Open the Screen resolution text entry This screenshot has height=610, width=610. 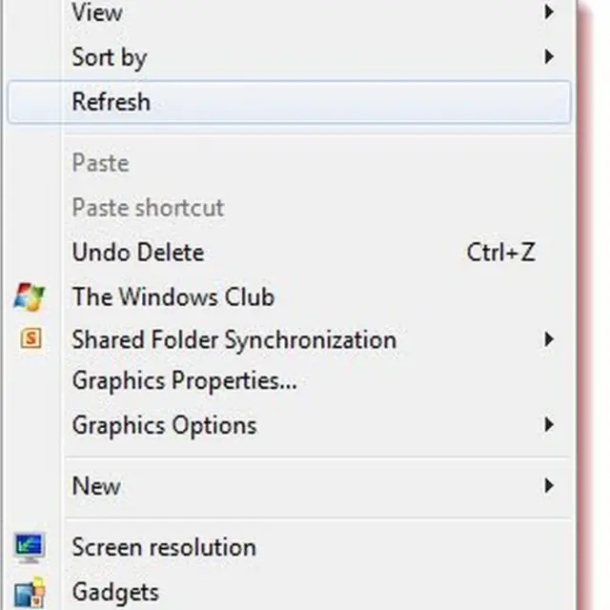coord(164,548)
